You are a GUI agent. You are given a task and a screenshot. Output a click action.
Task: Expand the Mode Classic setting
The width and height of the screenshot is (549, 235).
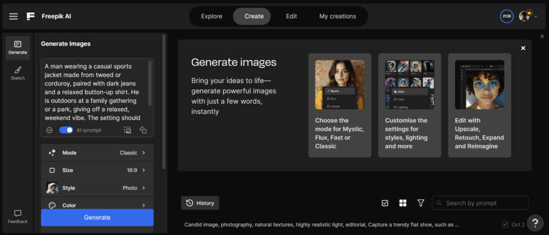97,153
